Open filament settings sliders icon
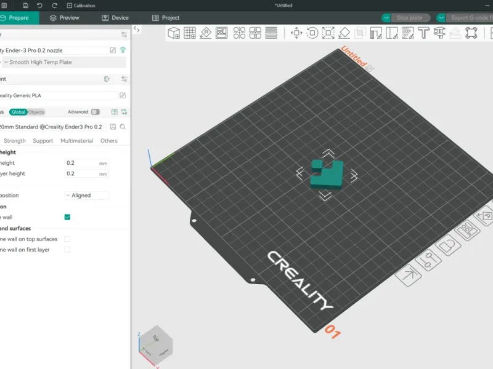Image resolution: width=493 pixels, height=369 pixels. 124,79
